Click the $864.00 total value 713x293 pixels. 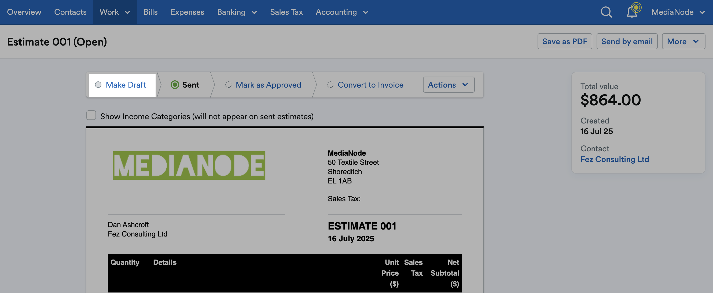[x=611, y=100]
